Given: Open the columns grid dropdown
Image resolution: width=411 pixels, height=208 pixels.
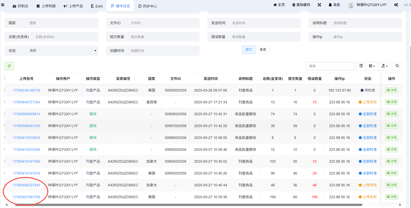Looking at the screenshot, I should [372, 66].
